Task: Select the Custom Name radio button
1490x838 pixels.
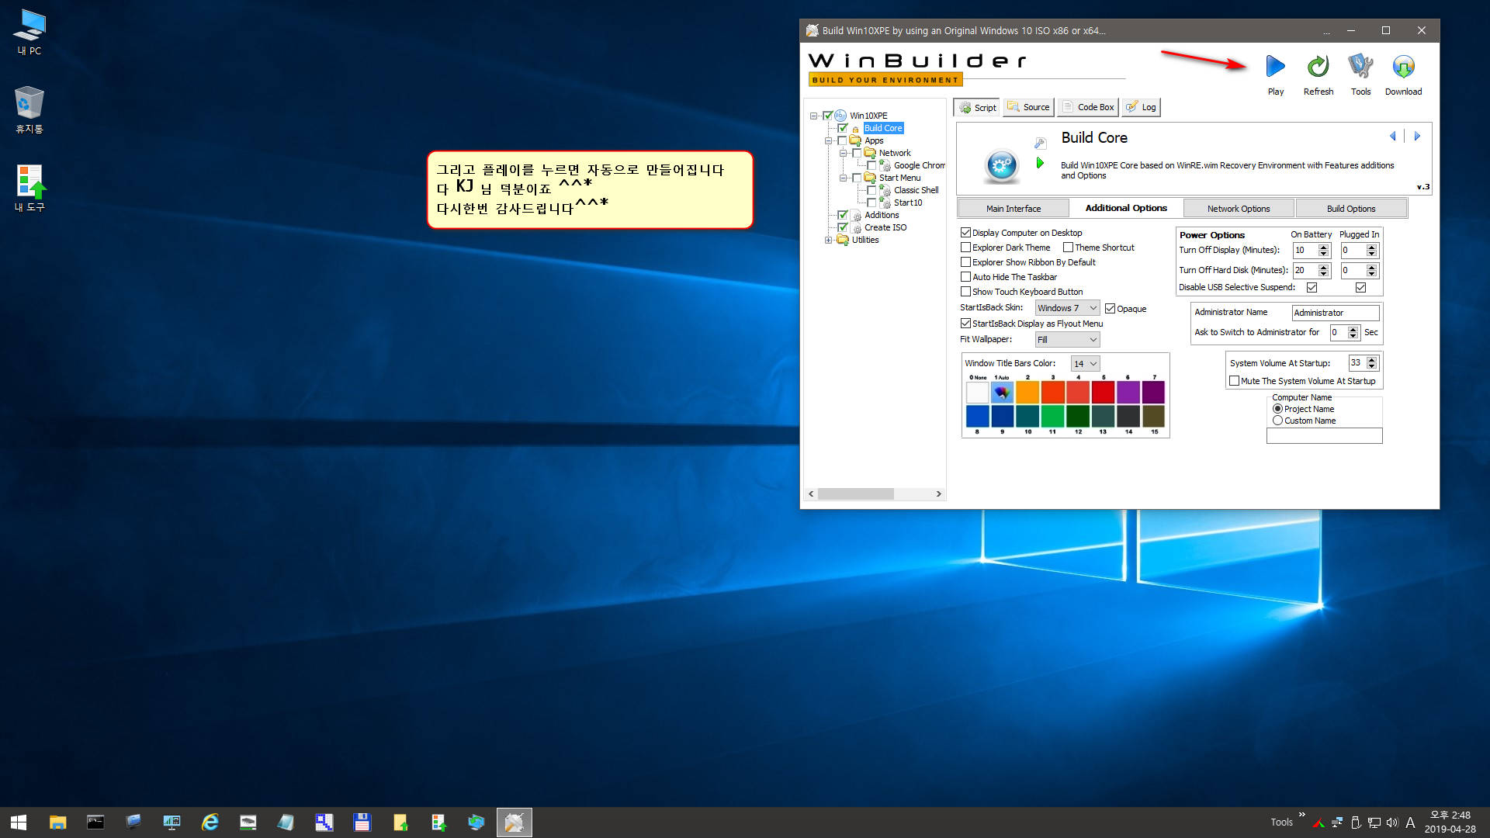Action: pyautogui.click(x=1277, y=421)
